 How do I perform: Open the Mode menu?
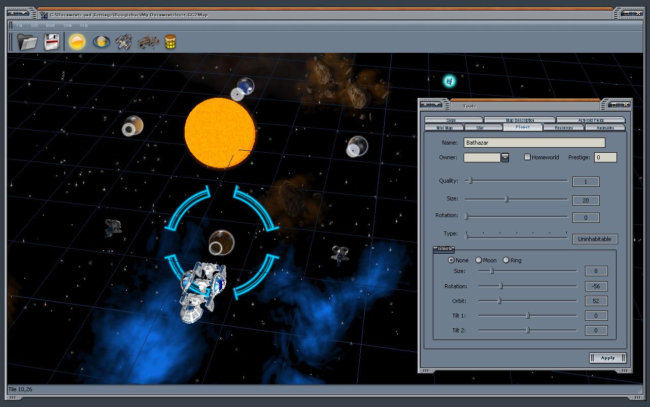[50, 25]
